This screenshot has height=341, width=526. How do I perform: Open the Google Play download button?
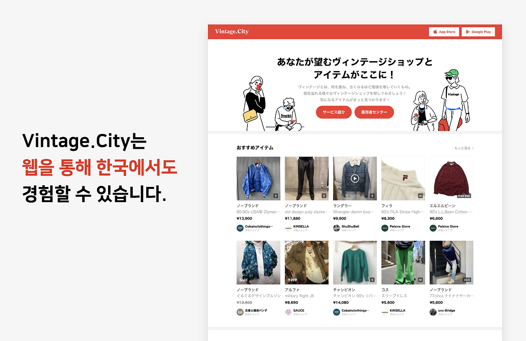click(x=478, y=32)
